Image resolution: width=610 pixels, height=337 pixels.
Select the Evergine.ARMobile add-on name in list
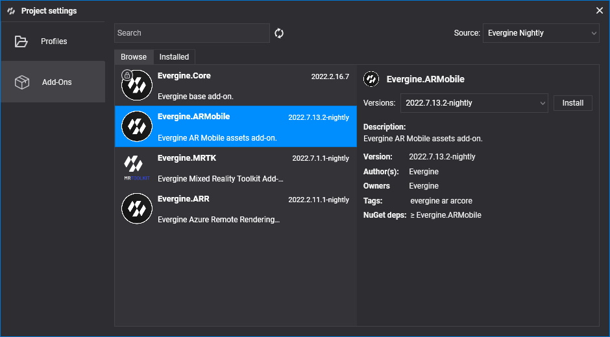pyautogui.click(x=193, y=117)
